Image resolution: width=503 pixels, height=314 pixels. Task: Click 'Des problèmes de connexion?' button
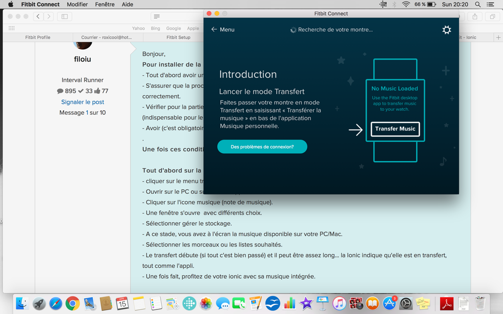[262, 147]
